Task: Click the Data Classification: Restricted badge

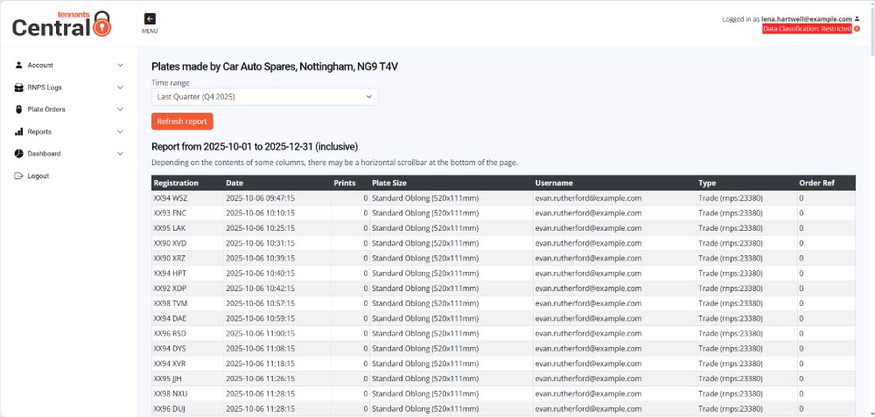Action: pyautogui.click(x=807, y=29)
